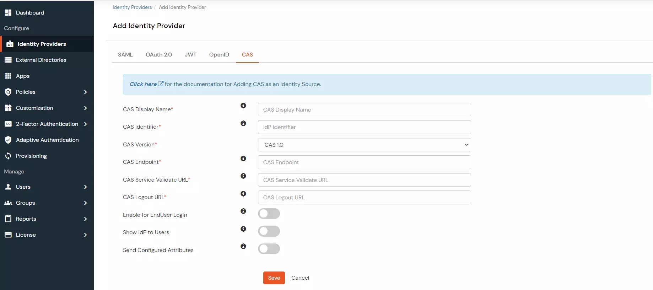Screen dimensions: 653x290
Task: Click external link icon beside Click here
Action: 161,84
